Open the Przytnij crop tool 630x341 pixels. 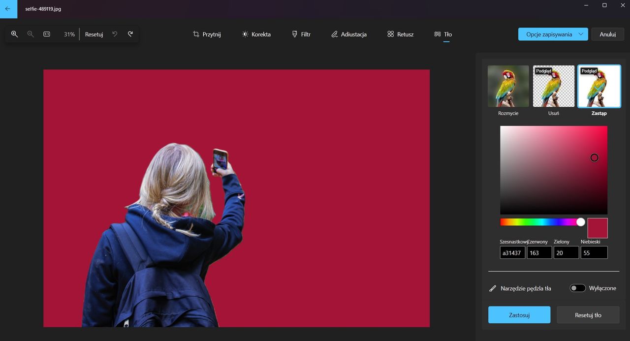click(207, 34)
